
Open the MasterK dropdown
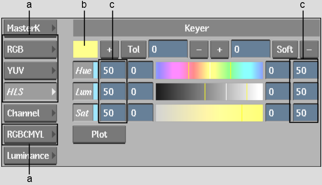(30, 28)
